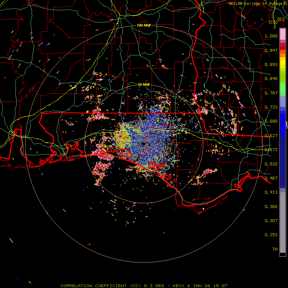The width and height of the screenshot is (288, 288).
Task: Click the pink band at color bar top
Action: tap(283, 34)
